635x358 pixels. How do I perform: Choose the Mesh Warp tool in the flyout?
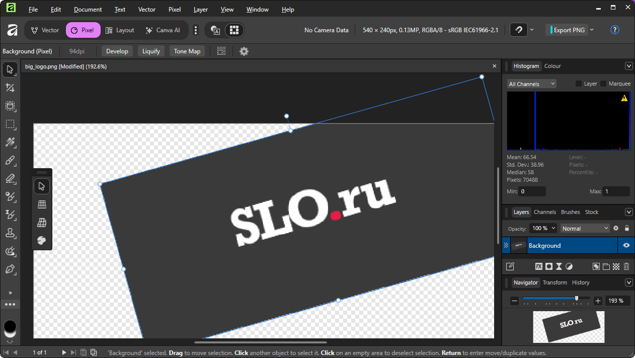pos(42,223)
